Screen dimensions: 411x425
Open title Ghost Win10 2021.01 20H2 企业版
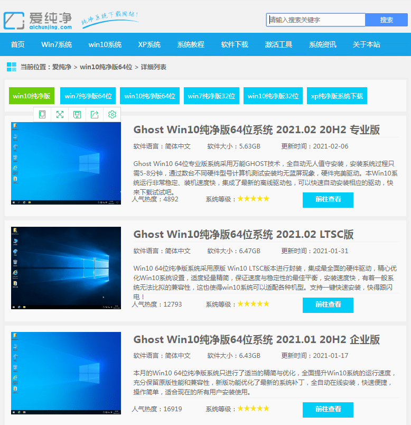pyautogui.click(x=257, y=339)
